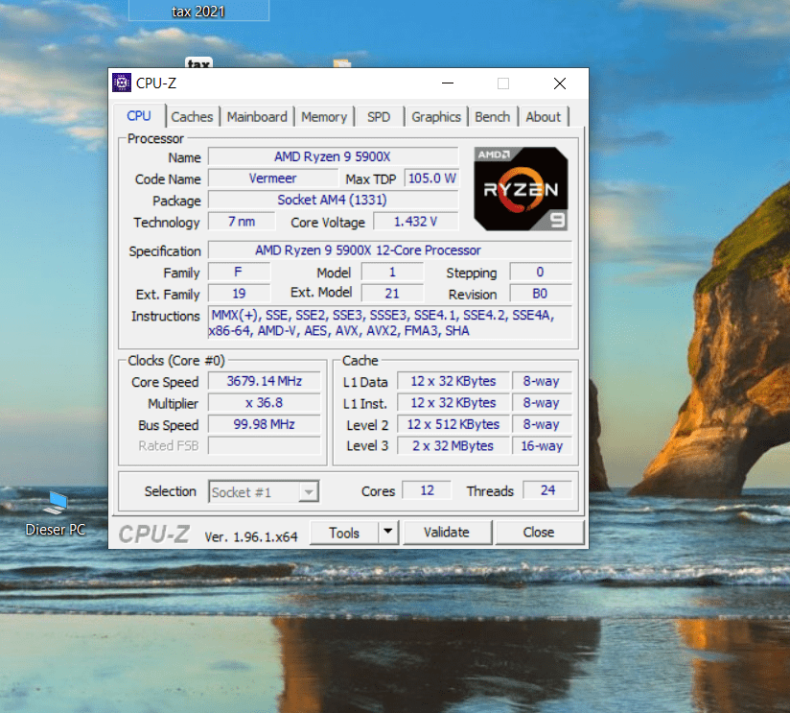790x713 pixels.
Task: Click the 1.432 V core voltage value
Action: pyautogui.click(x=416, y=222)
